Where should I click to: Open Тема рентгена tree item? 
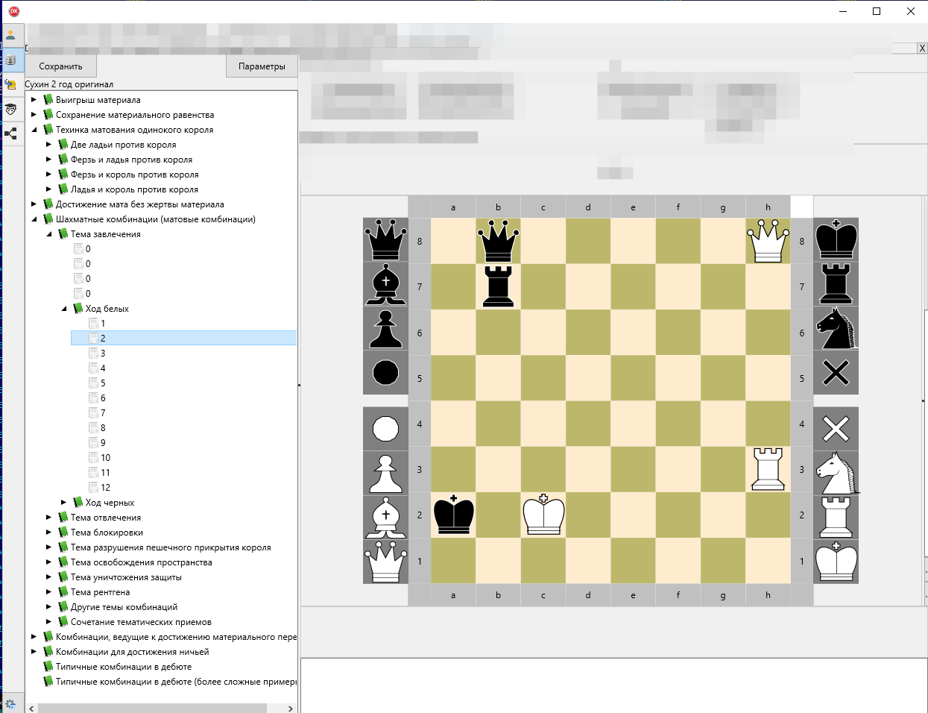tap(100, 592)
